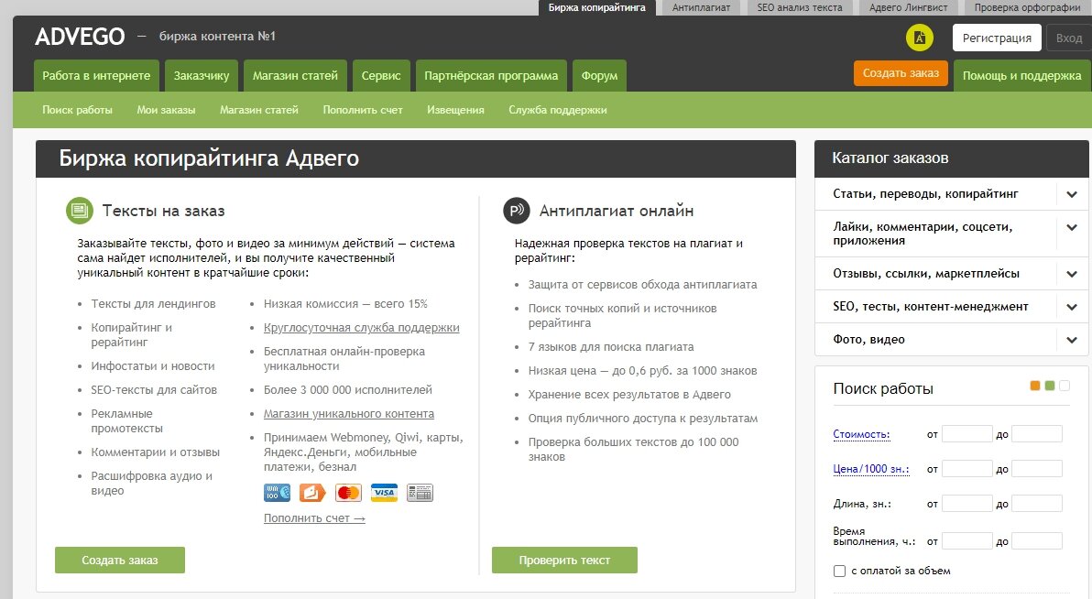Focus the Длина, зн. до field
Image resolution: width=1092 pixels, height=599 pixels.
pos(1037,504)
